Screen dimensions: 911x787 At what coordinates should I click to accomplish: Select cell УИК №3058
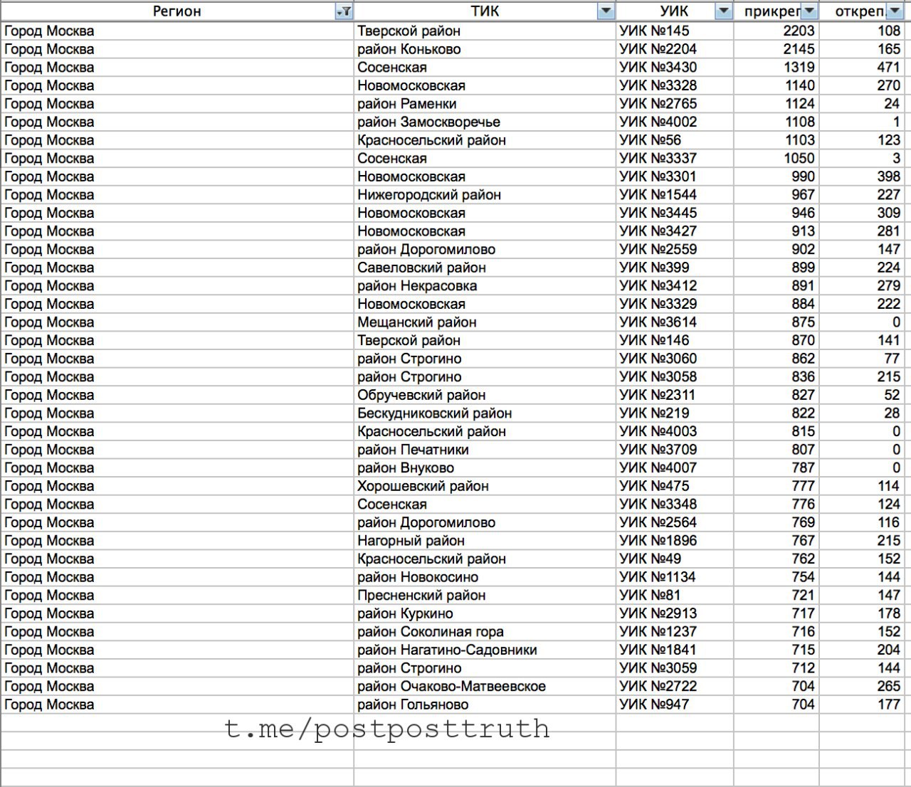675,376
